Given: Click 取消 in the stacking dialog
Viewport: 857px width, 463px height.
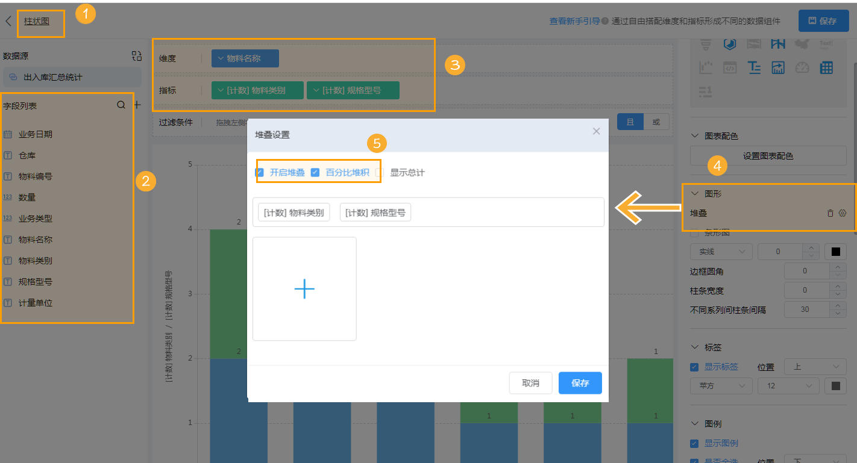Looking at the screenshot, I should [x=530, y=383].
